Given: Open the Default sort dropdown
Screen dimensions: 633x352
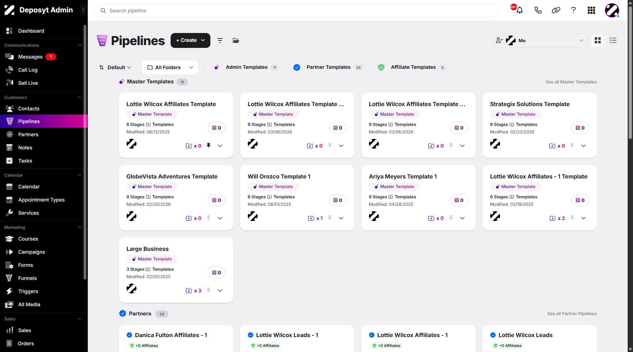Looking at the screenshot, I should (115, 67).
